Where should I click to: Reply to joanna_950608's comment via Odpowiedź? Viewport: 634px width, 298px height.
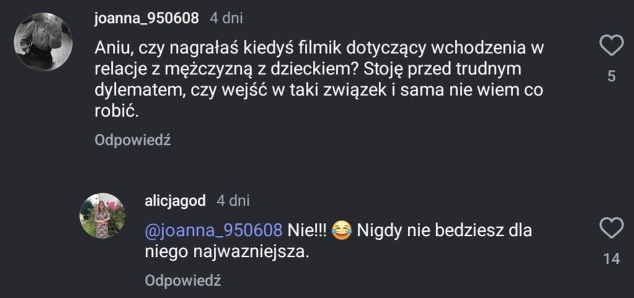coord(133,140)
